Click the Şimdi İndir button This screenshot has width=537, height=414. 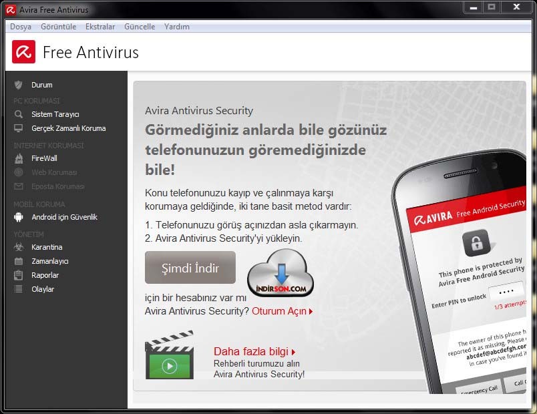click(190, 268)
